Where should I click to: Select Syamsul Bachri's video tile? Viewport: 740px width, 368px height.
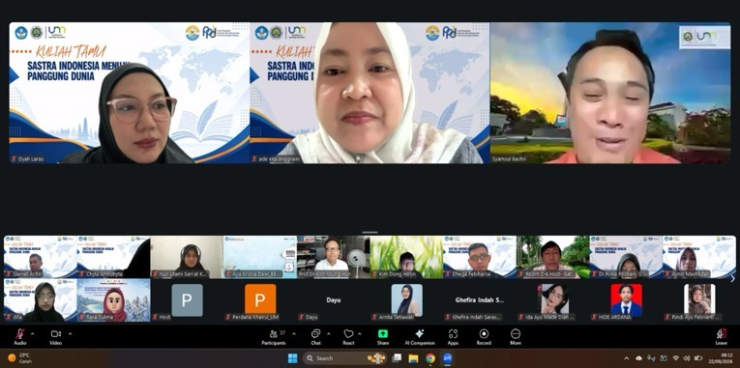pos(610,93)
